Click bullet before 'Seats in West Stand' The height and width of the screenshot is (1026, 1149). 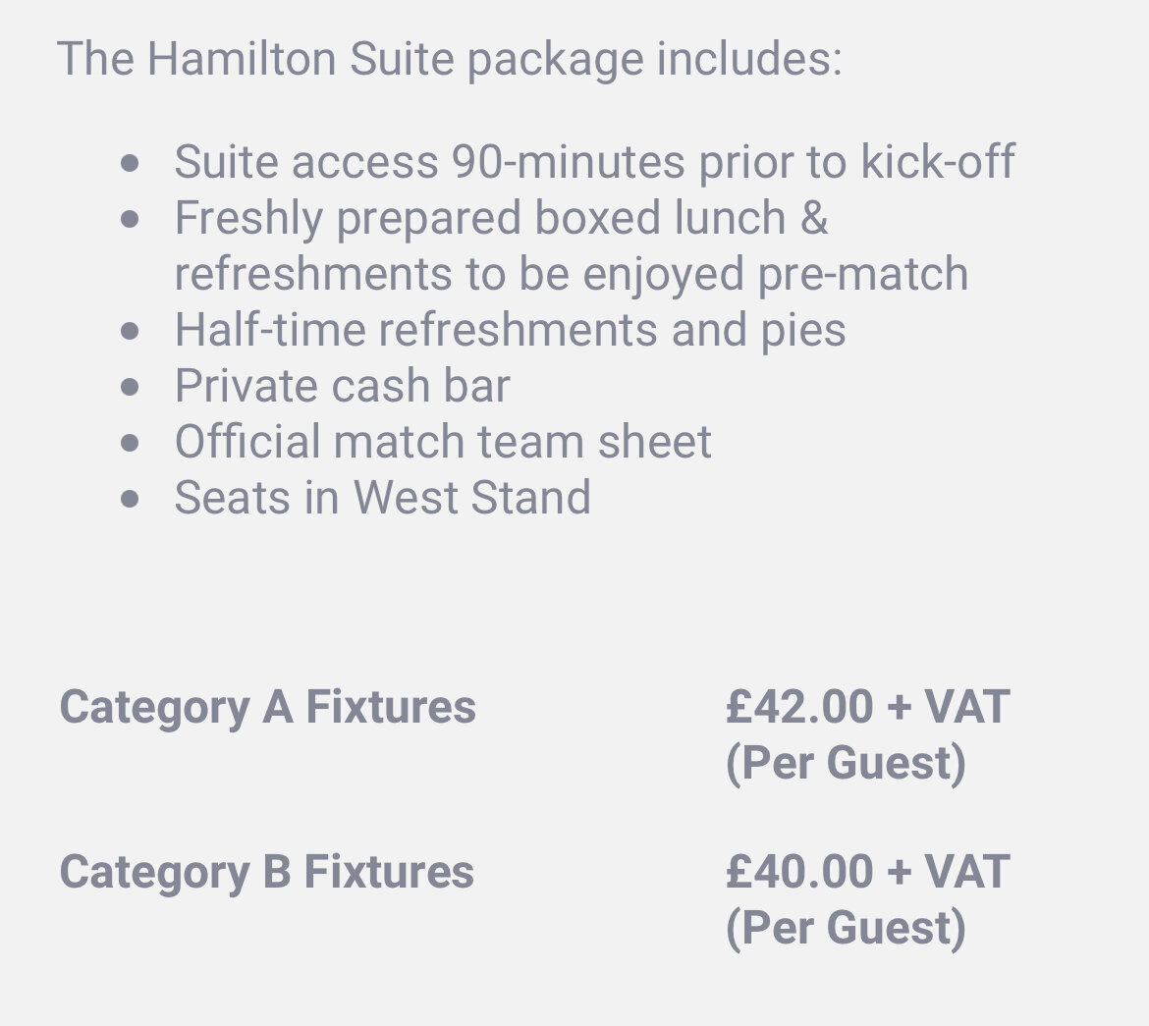coord(130,499)
